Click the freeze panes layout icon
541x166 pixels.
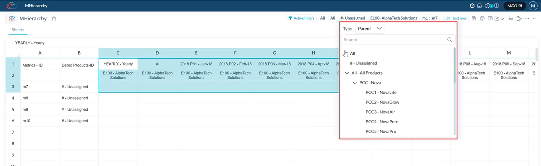pos(490,18)
